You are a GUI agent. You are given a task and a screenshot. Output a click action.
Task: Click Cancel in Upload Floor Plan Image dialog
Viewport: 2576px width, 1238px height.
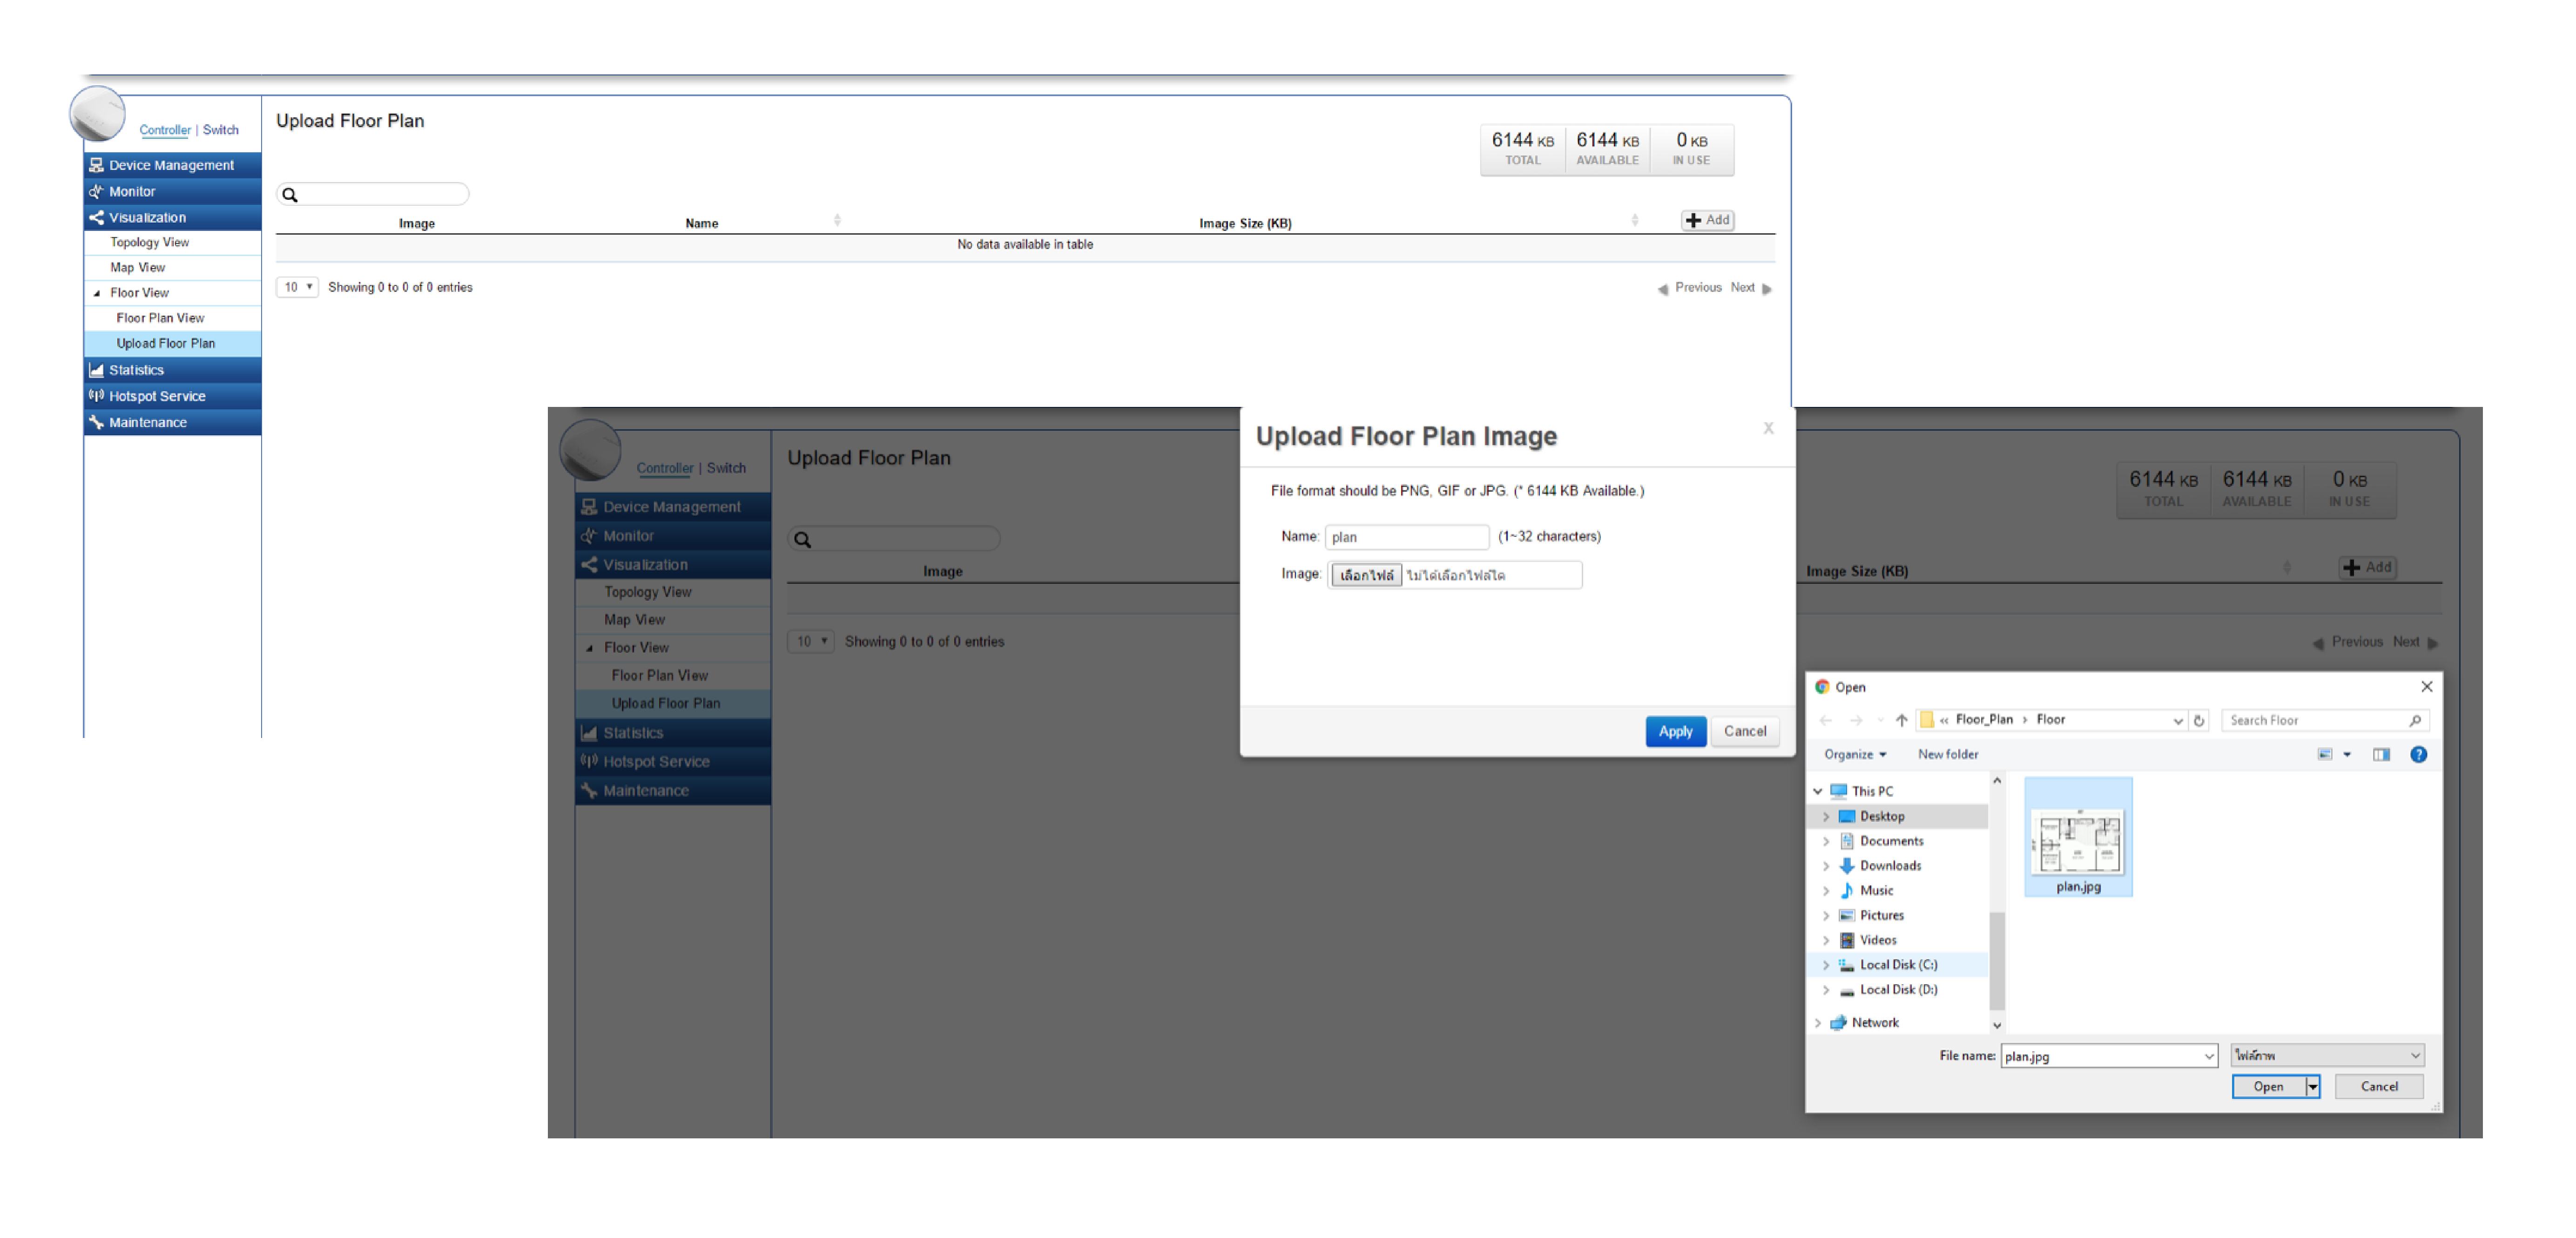(x=1744, y=731)
